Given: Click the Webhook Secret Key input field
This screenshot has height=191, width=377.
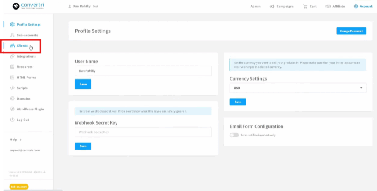Looking at the screenshot, I should pos(143,132).
